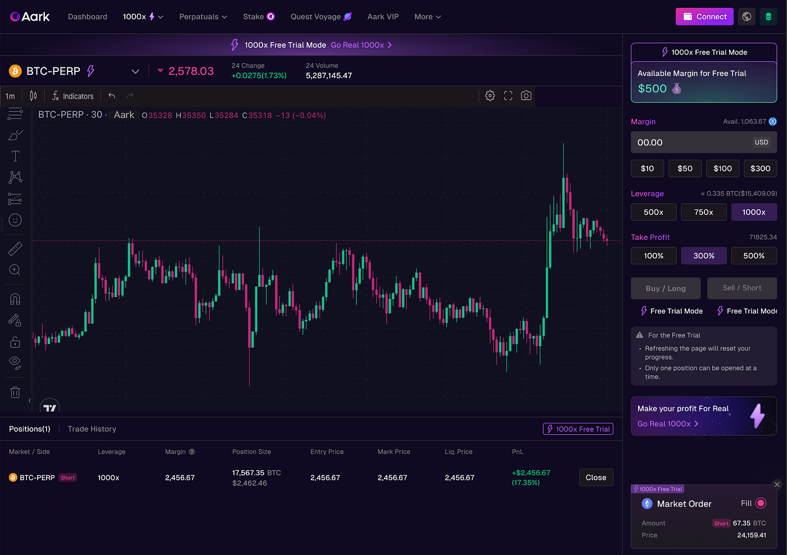Viewport: 787px width, 555px height.
Task: Open the emoji icons tool
Action: pos(15,220)
